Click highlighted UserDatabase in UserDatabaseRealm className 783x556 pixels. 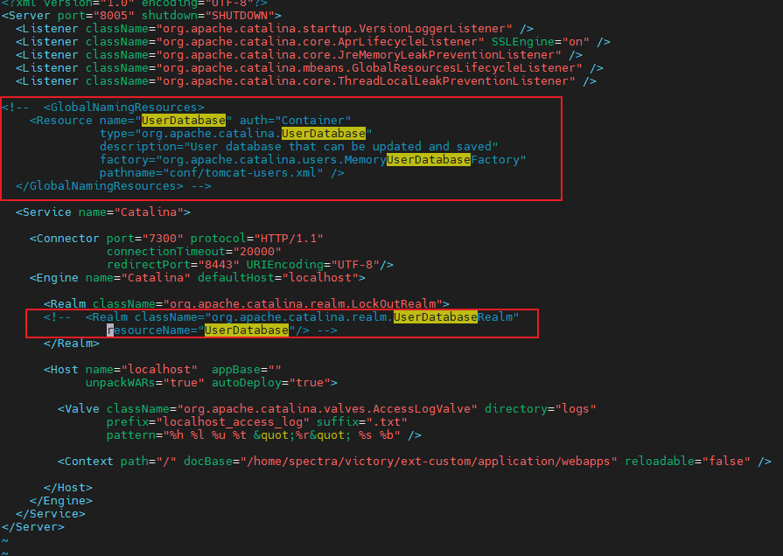click(x=436, y=317)
